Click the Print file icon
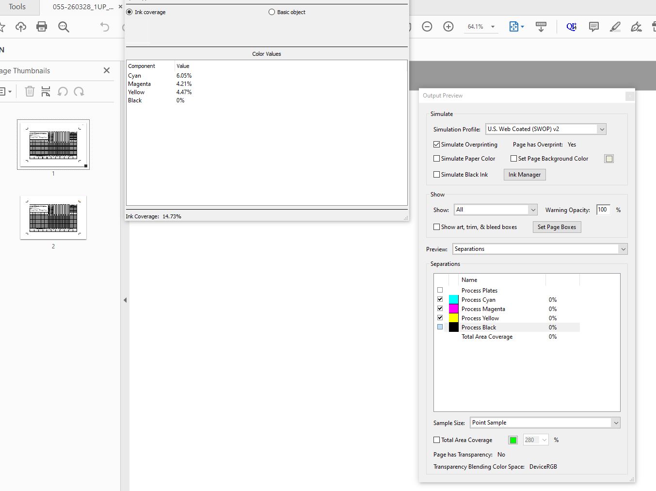The height and width of the screenshot is (491, 656). pyautogui.click(x=42, y=27)
